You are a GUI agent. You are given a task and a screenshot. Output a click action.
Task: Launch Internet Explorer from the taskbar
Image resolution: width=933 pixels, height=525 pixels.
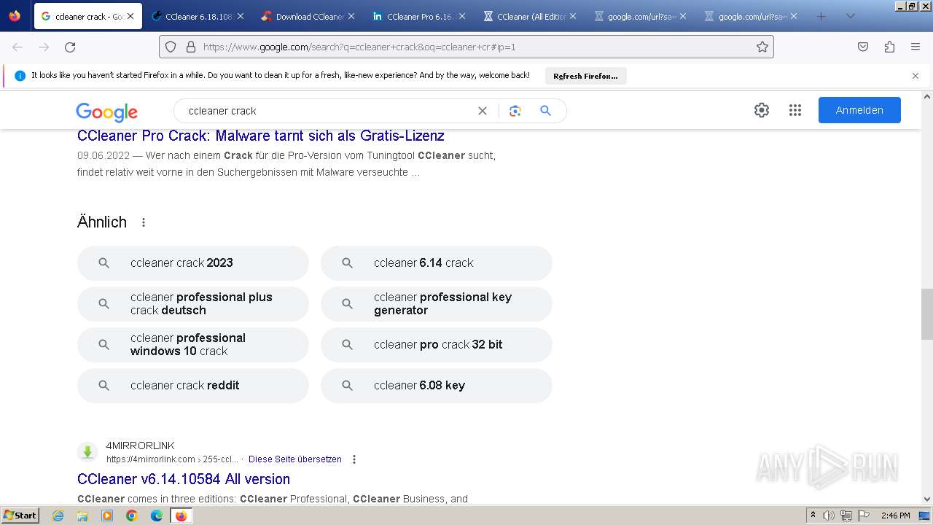[58, 516]
